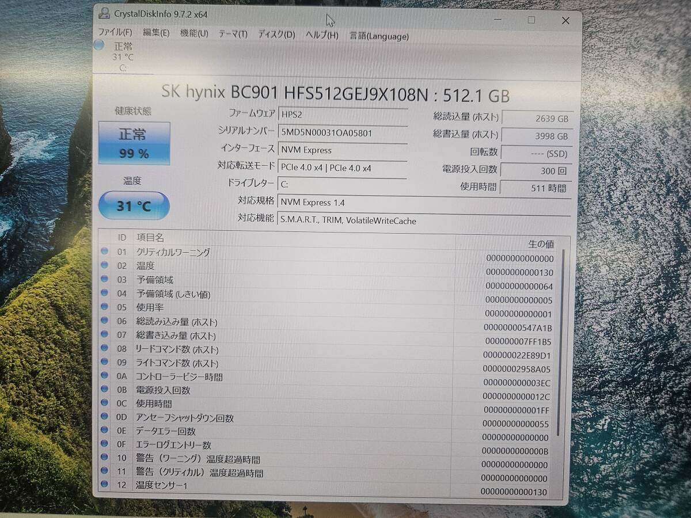Viewport: 691px width, 518px height.
Task: Select the クリティカルワーニング row name
Action: pos(173,252)
